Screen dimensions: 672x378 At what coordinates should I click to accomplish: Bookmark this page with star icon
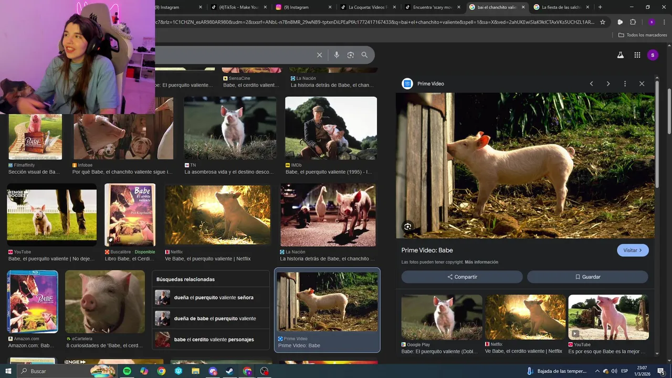tap(603, 22)
